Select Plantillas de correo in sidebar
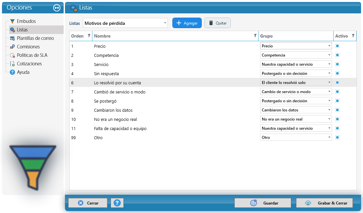 [35, 38]
